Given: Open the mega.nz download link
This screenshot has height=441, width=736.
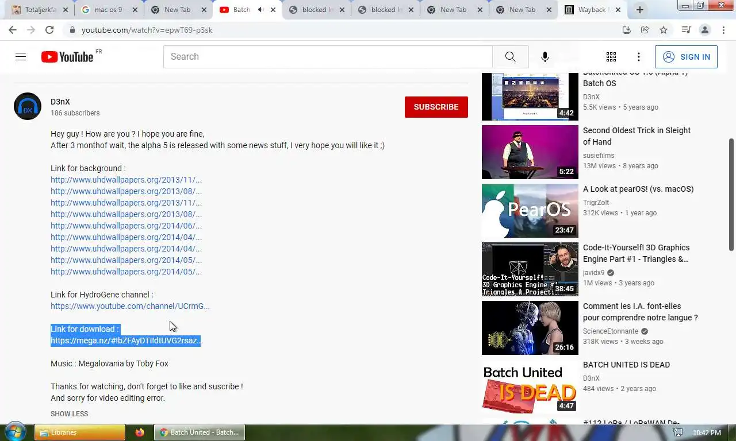Looking at the screenshot, I should tap(126, 341).
